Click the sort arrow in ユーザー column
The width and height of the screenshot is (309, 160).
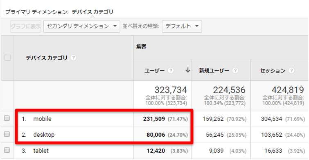(x=188, y=70)
